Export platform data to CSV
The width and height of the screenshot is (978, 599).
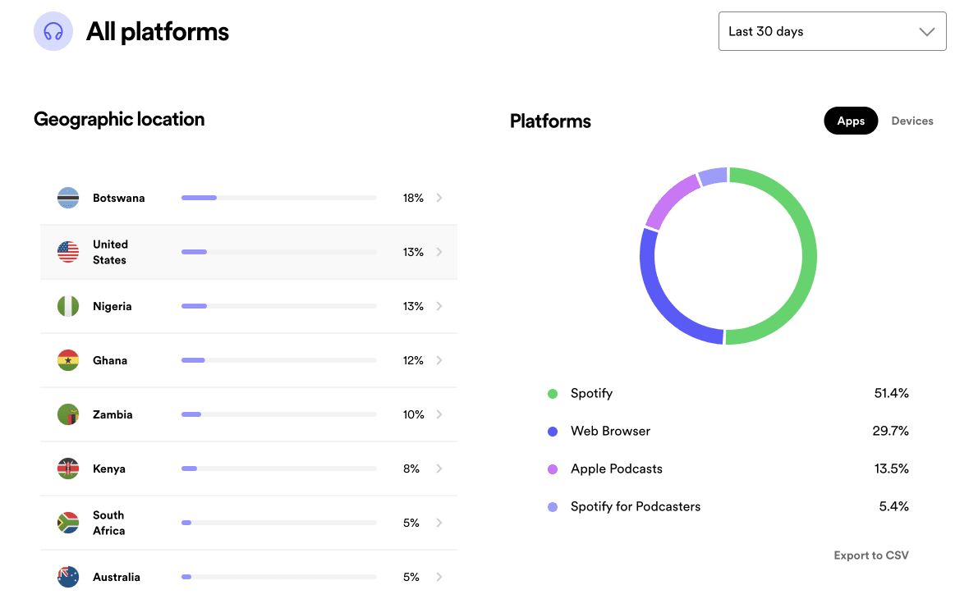point(870,556)
